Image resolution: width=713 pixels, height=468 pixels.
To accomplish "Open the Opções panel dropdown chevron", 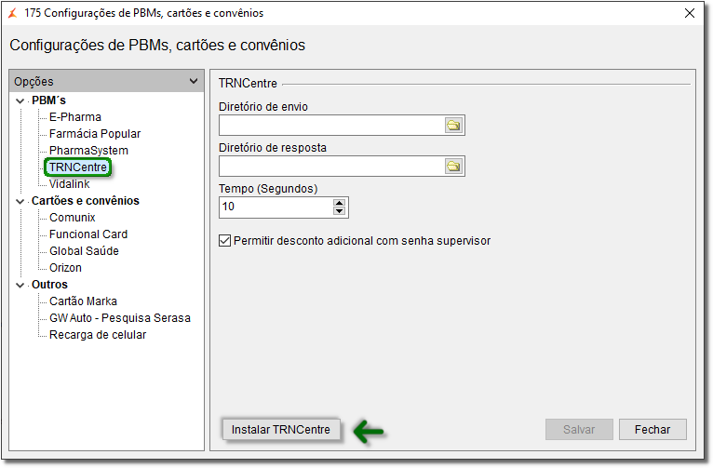I will pos(193,82).
